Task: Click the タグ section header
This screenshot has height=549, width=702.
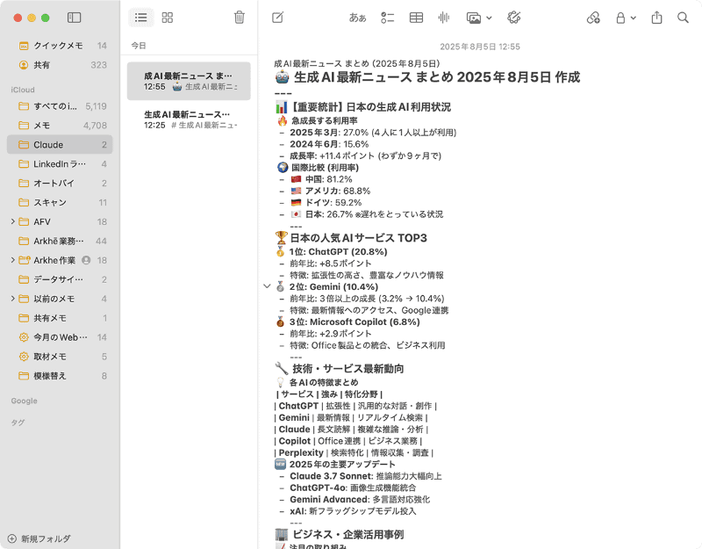Action: coord(18,423)
